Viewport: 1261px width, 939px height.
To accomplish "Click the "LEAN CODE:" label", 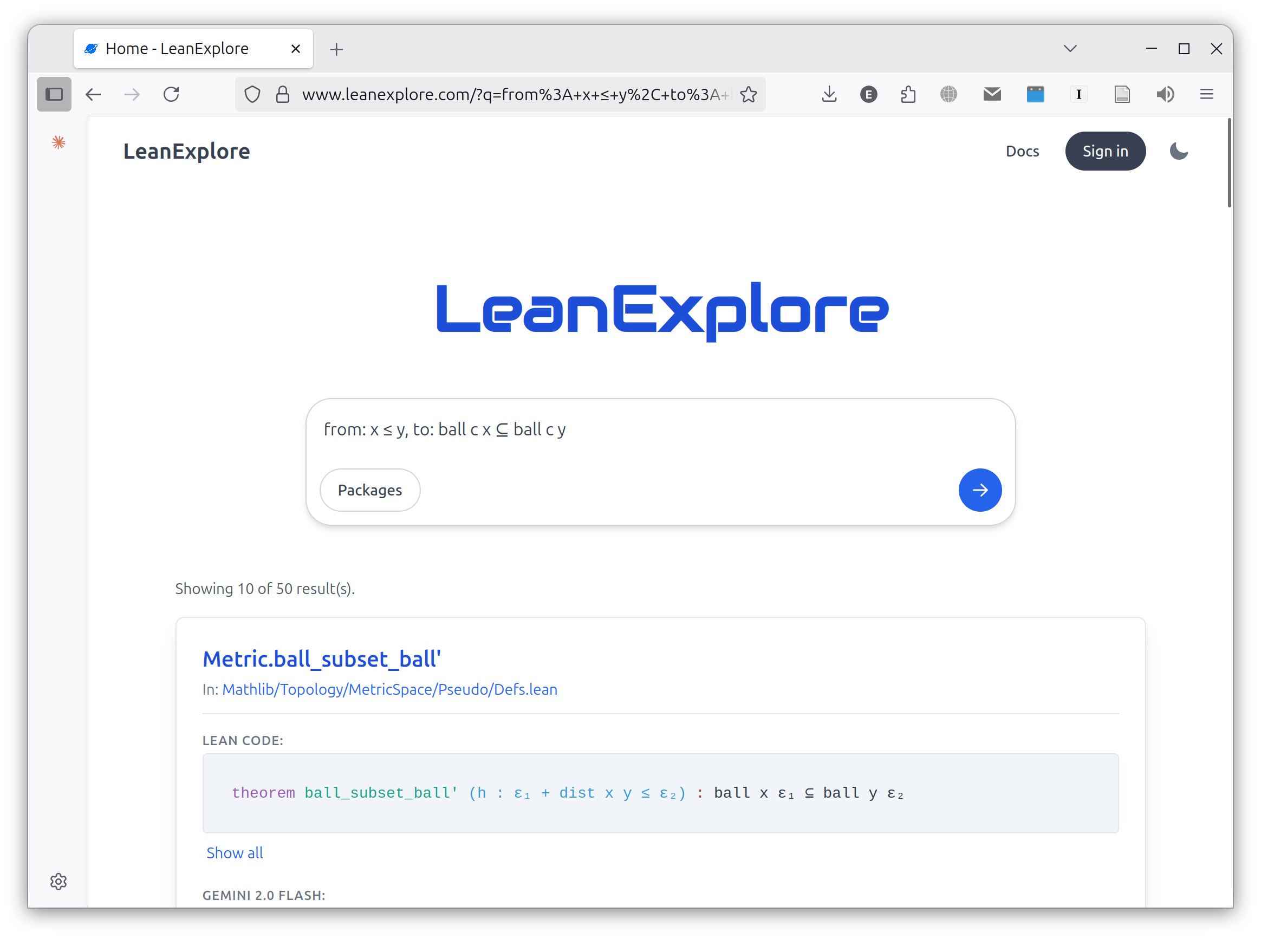I will [243, 741].
